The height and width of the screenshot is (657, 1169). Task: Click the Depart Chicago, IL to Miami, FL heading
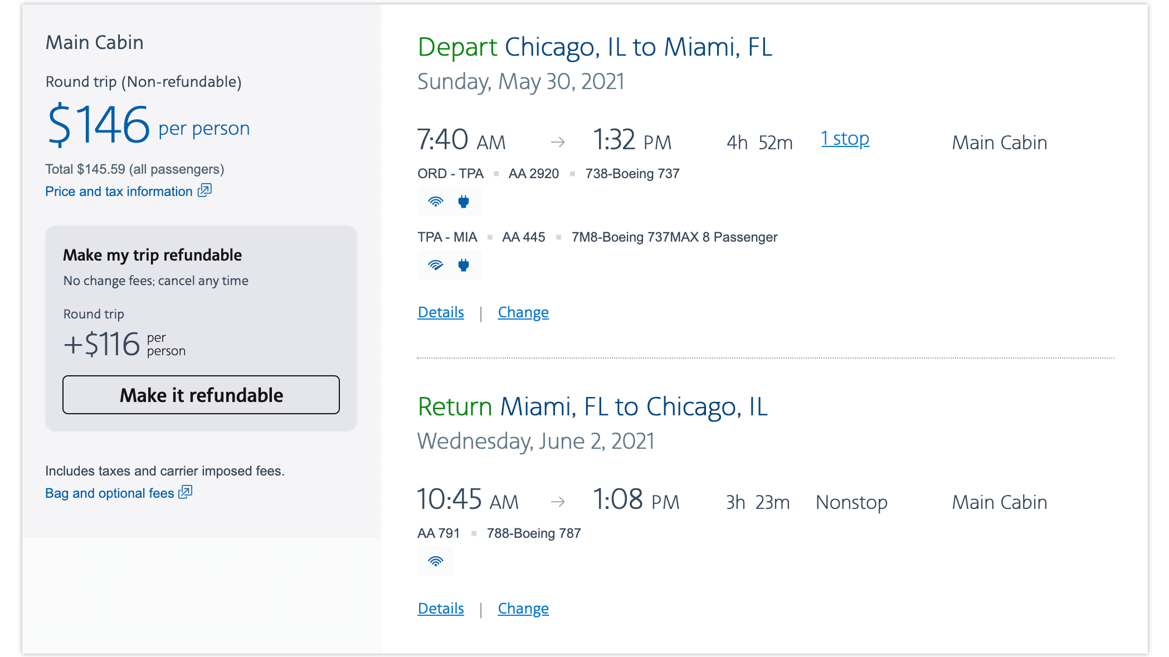[595, 47]
